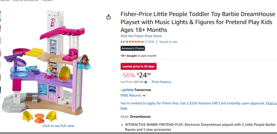Click the orange star rating icons
Screen dimensions: 277x134
click(133, 42)
